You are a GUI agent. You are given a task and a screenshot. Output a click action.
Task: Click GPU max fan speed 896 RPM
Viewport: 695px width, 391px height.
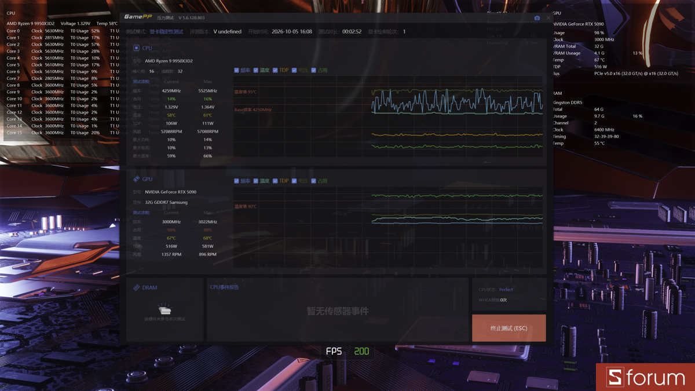208,254
